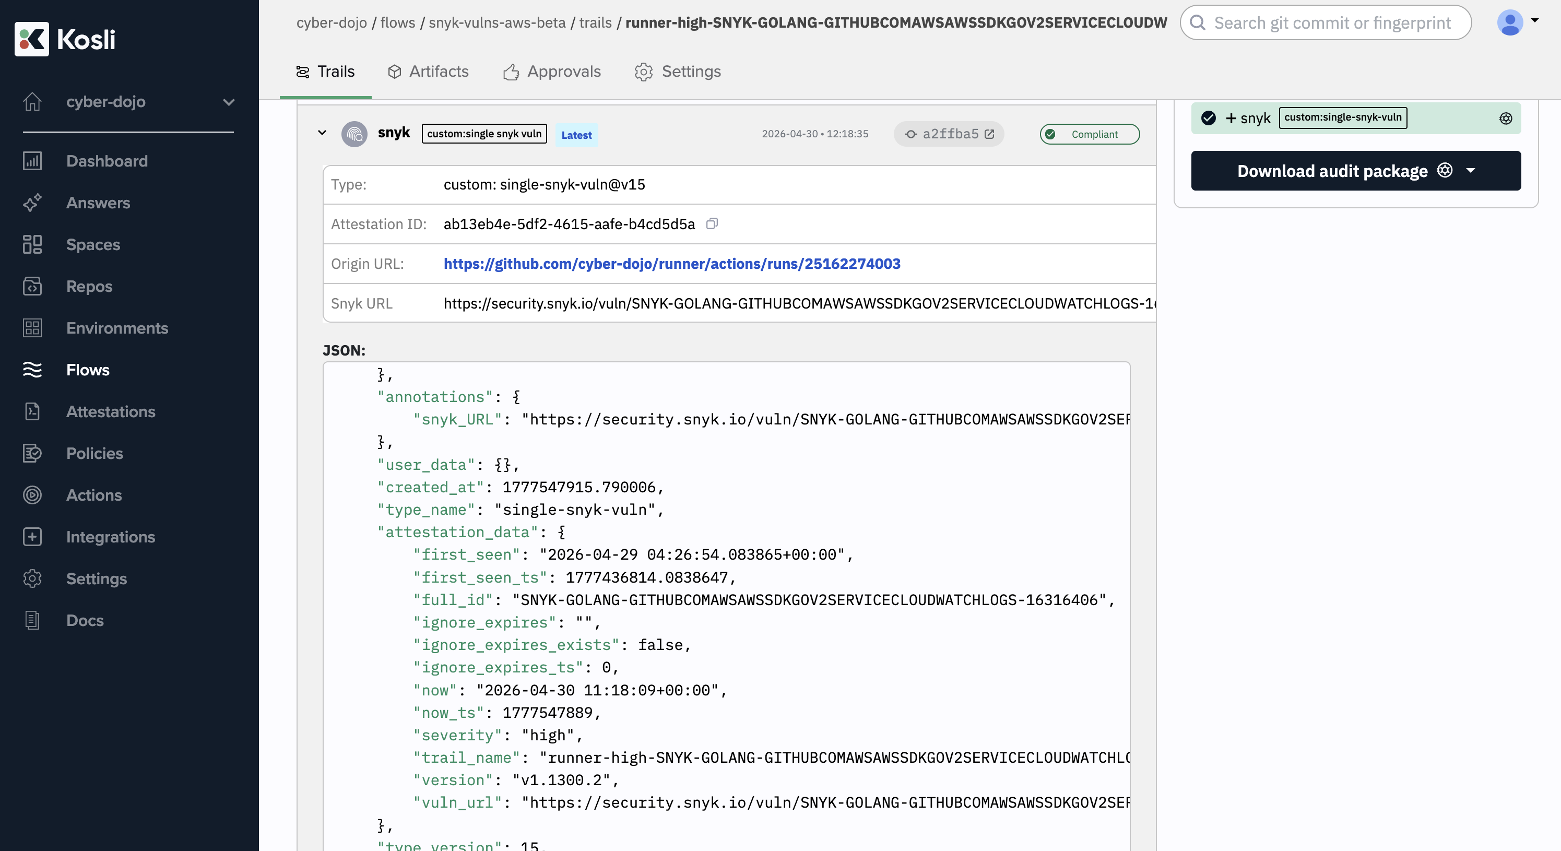Copy the Attestation ID
The height and width of the screenshot is (851, 1561).
click(712, 224)
